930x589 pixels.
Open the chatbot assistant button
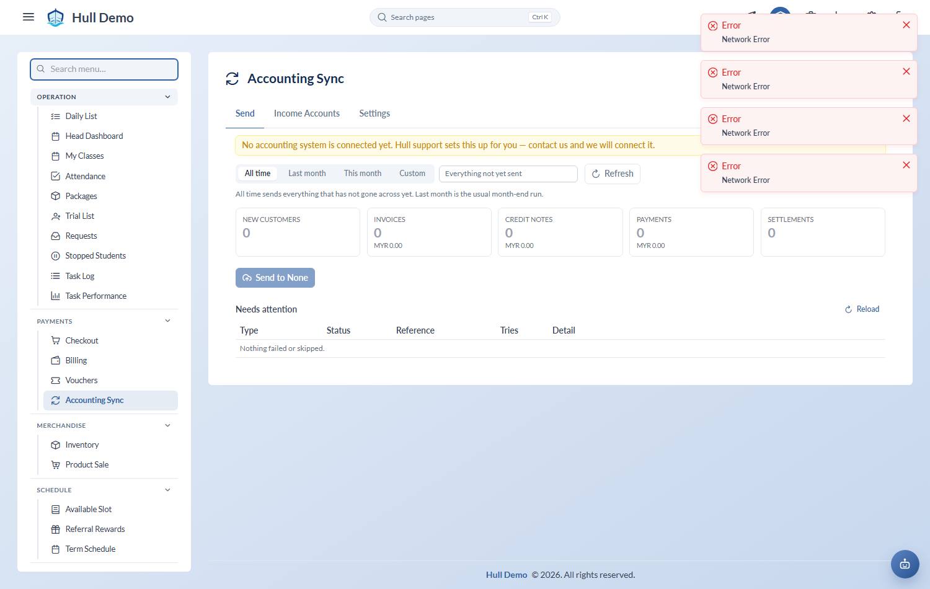pyautogui.click(x=905, y=564)
